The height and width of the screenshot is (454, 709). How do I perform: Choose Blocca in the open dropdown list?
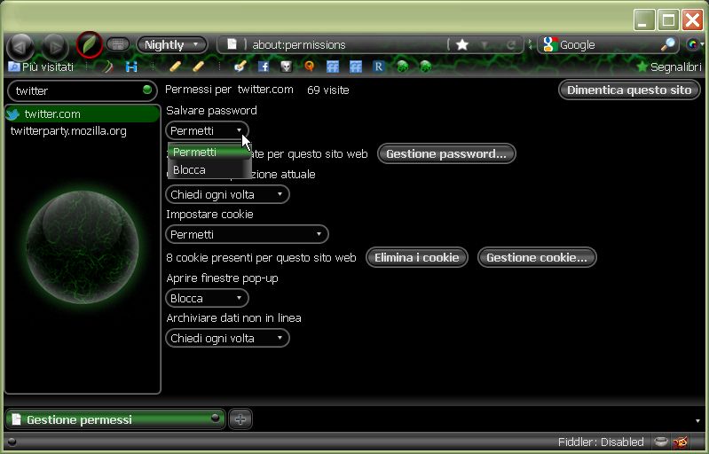[x=209, y=170]
